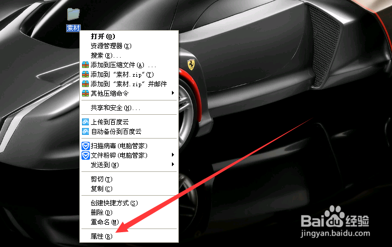392x247 pixels.
Task: Expand submenu arrow of 文件粉碎(电脑管家)
Action: (x=173, y=155)
